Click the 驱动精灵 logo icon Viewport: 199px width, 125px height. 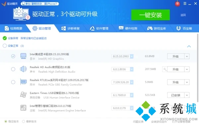pos(4,4)
